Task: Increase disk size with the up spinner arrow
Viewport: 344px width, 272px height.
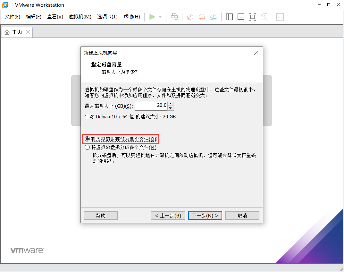Action: pos(171,104)
